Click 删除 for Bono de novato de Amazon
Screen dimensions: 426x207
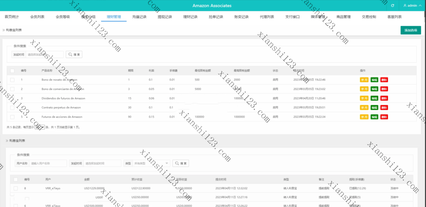[384, 80]
